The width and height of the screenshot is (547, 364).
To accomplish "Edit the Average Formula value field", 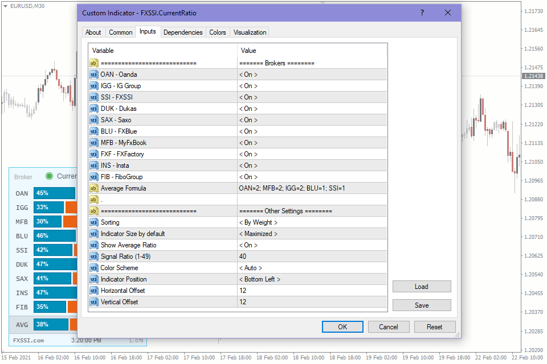I will [312, 188].
